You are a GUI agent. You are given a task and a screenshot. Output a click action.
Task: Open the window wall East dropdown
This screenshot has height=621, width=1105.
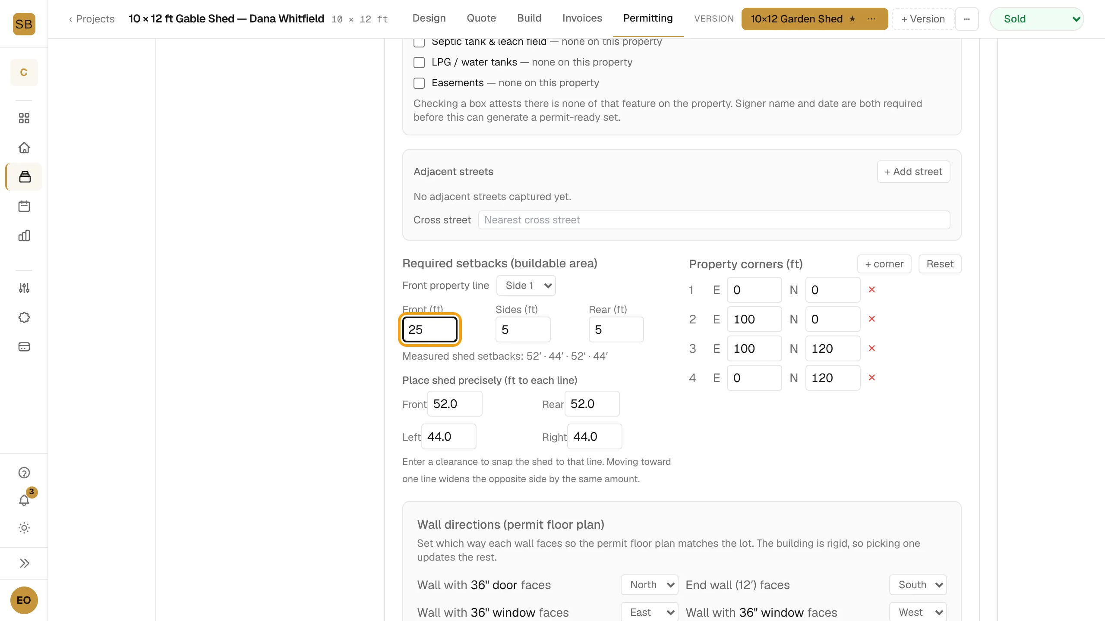tap(649, 612)
